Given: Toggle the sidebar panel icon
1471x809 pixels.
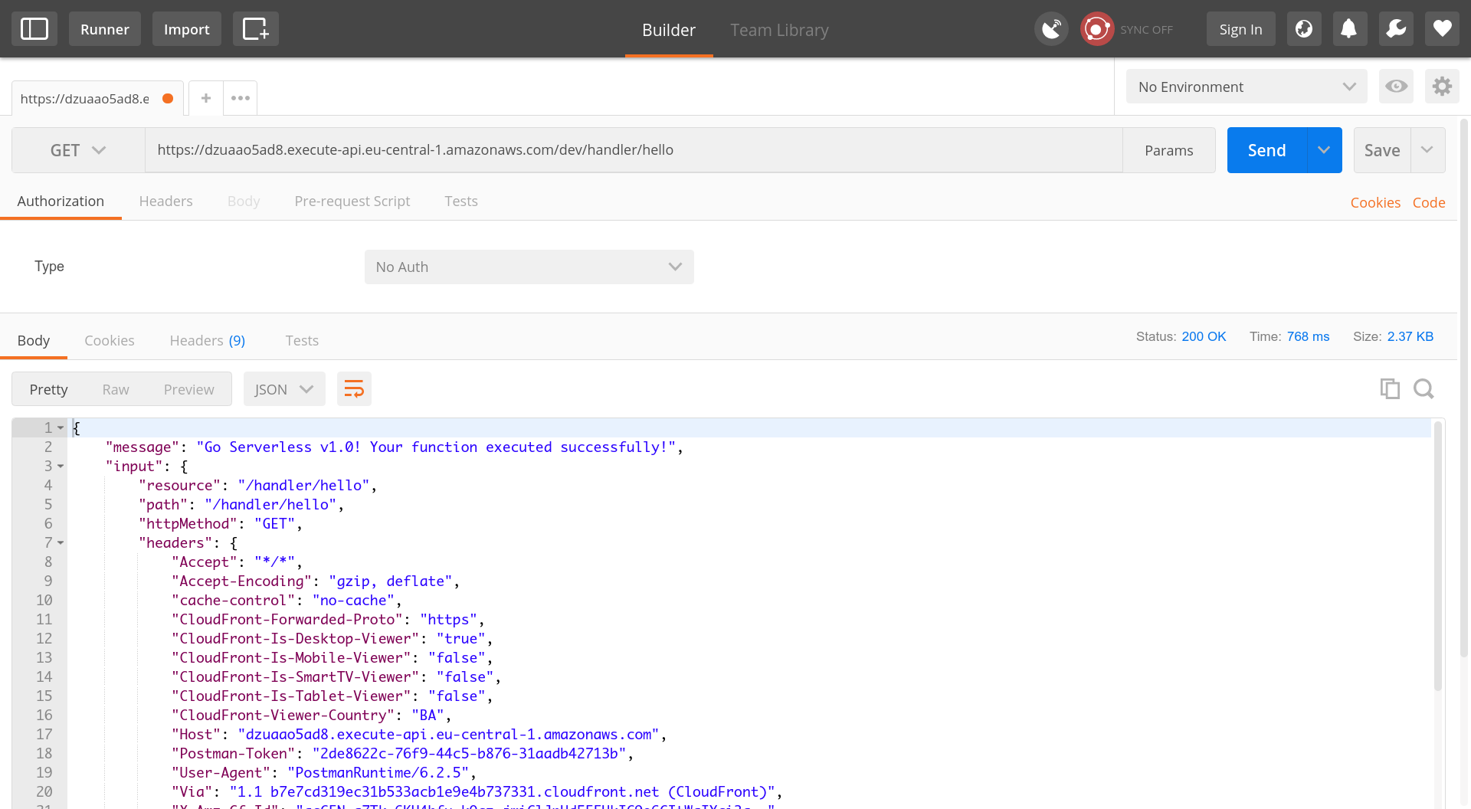Looking at the screenshot, I should point(34,29).
